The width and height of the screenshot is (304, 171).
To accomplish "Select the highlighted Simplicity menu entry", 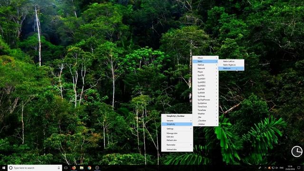I will [177, 124].
